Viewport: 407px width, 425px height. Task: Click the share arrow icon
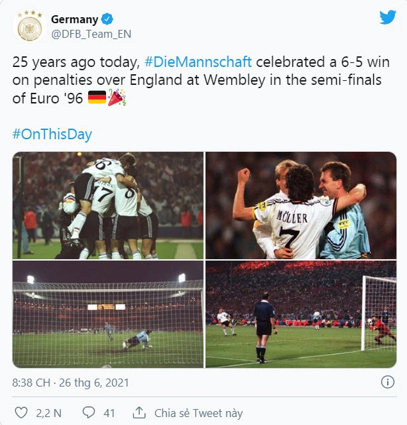139,412
